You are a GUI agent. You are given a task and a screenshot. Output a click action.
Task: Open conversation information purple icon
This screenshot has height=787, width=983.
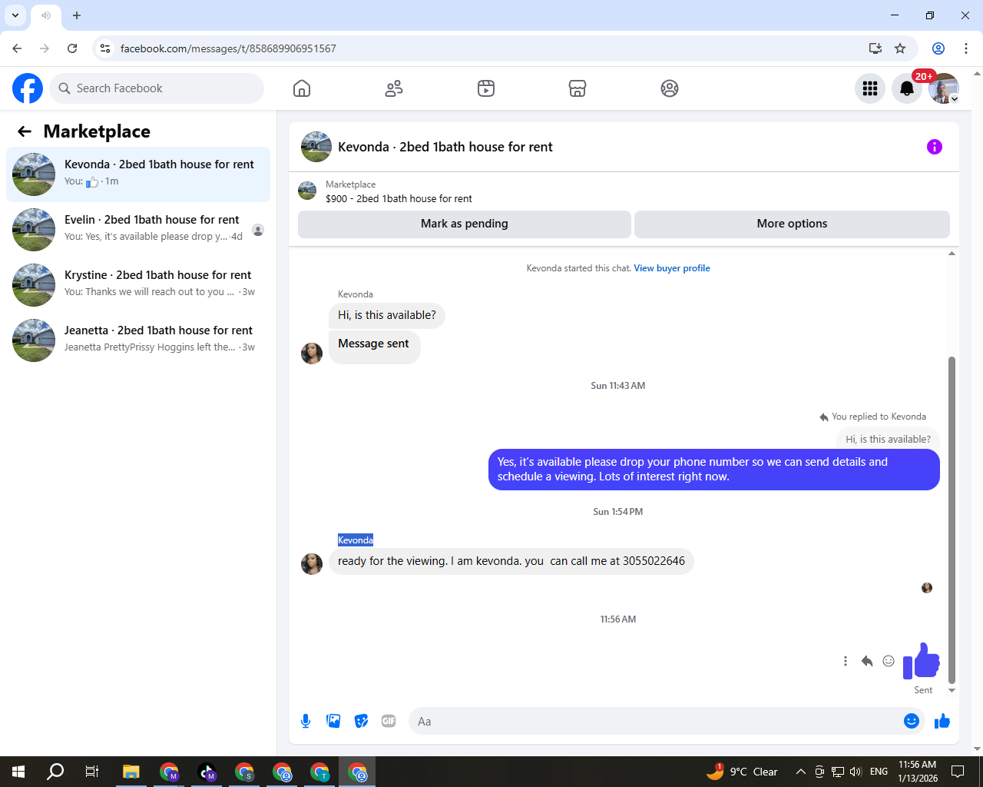click(935, 147)
